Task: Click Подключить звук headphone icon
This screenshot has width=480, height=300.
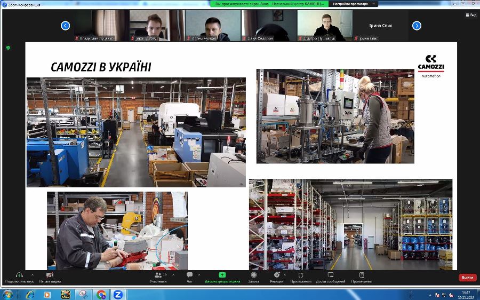Action: 19,275
